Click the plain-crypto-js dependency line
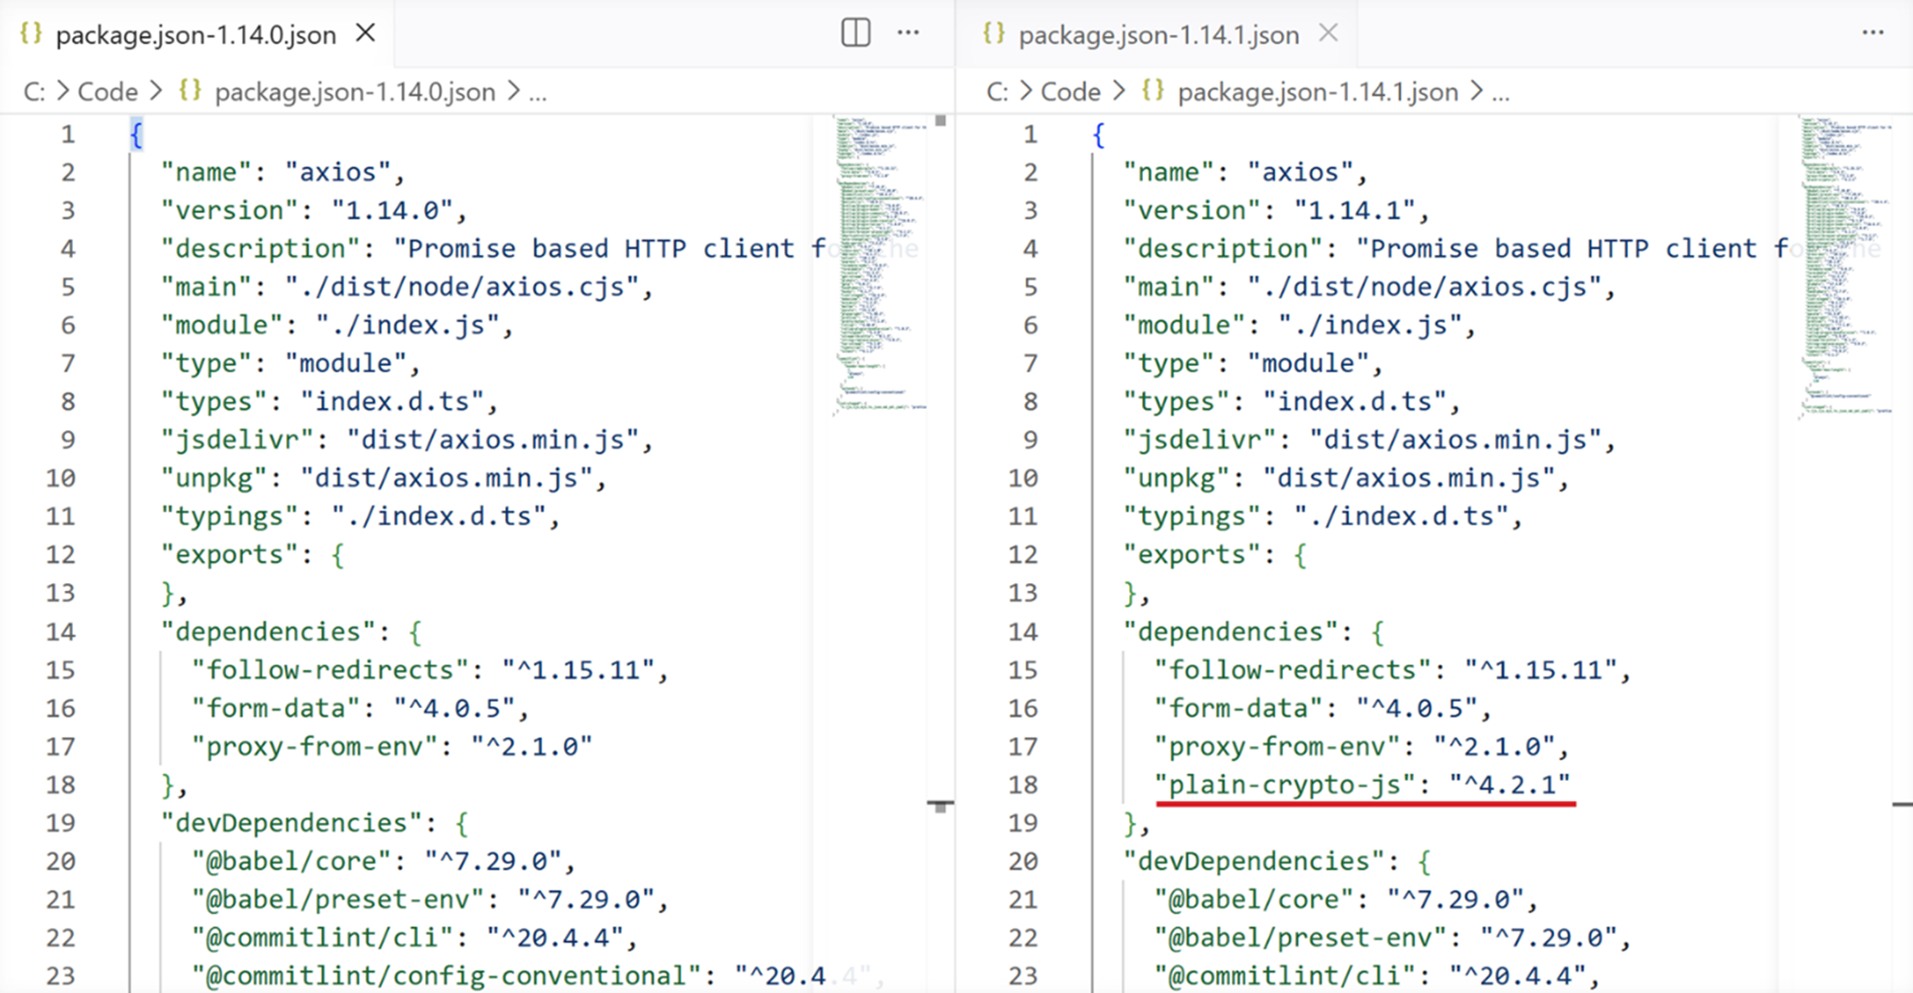Viewport: 1913px width, 993px height. click(1363, 784)
